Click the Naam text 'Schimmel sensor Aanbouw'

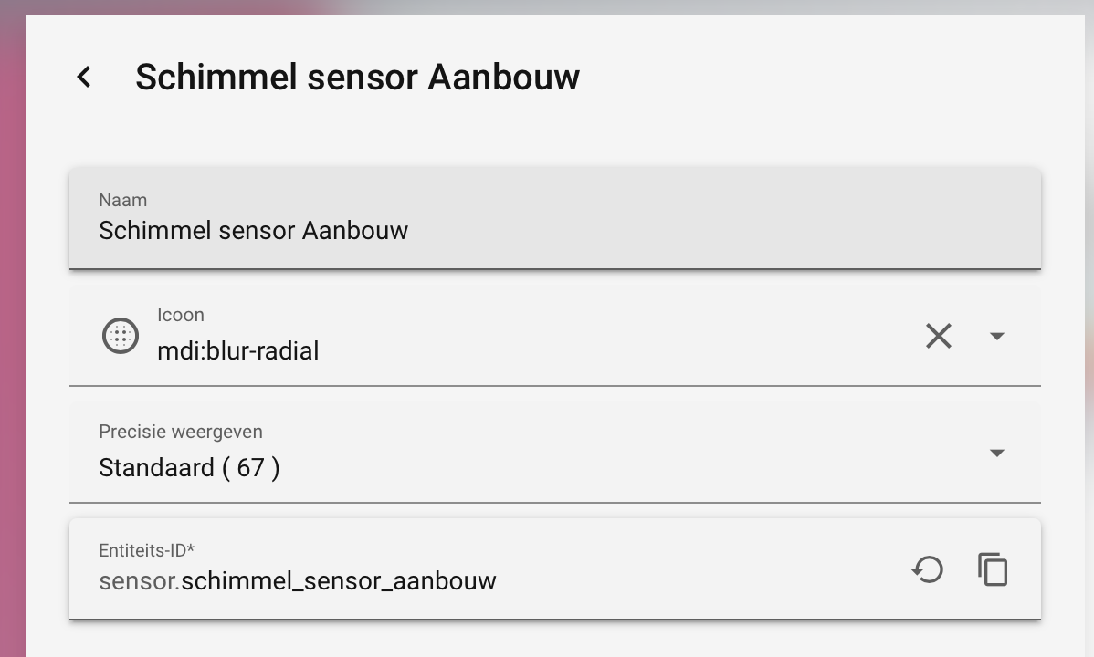point(253,231)
